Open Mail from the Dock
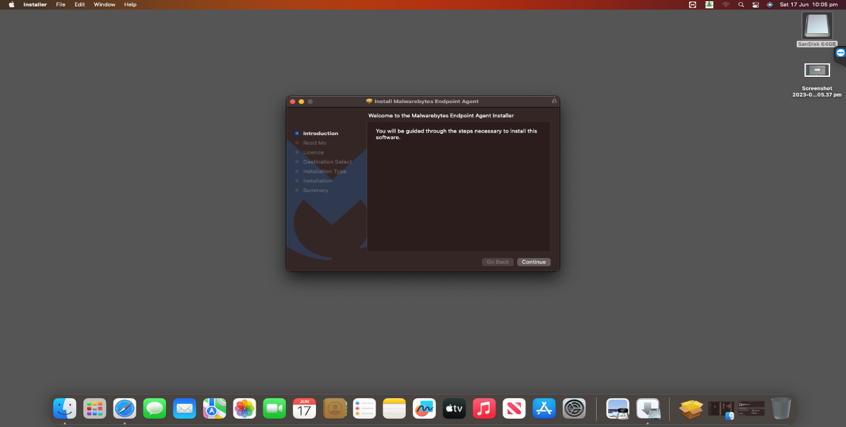 point(185,408)
